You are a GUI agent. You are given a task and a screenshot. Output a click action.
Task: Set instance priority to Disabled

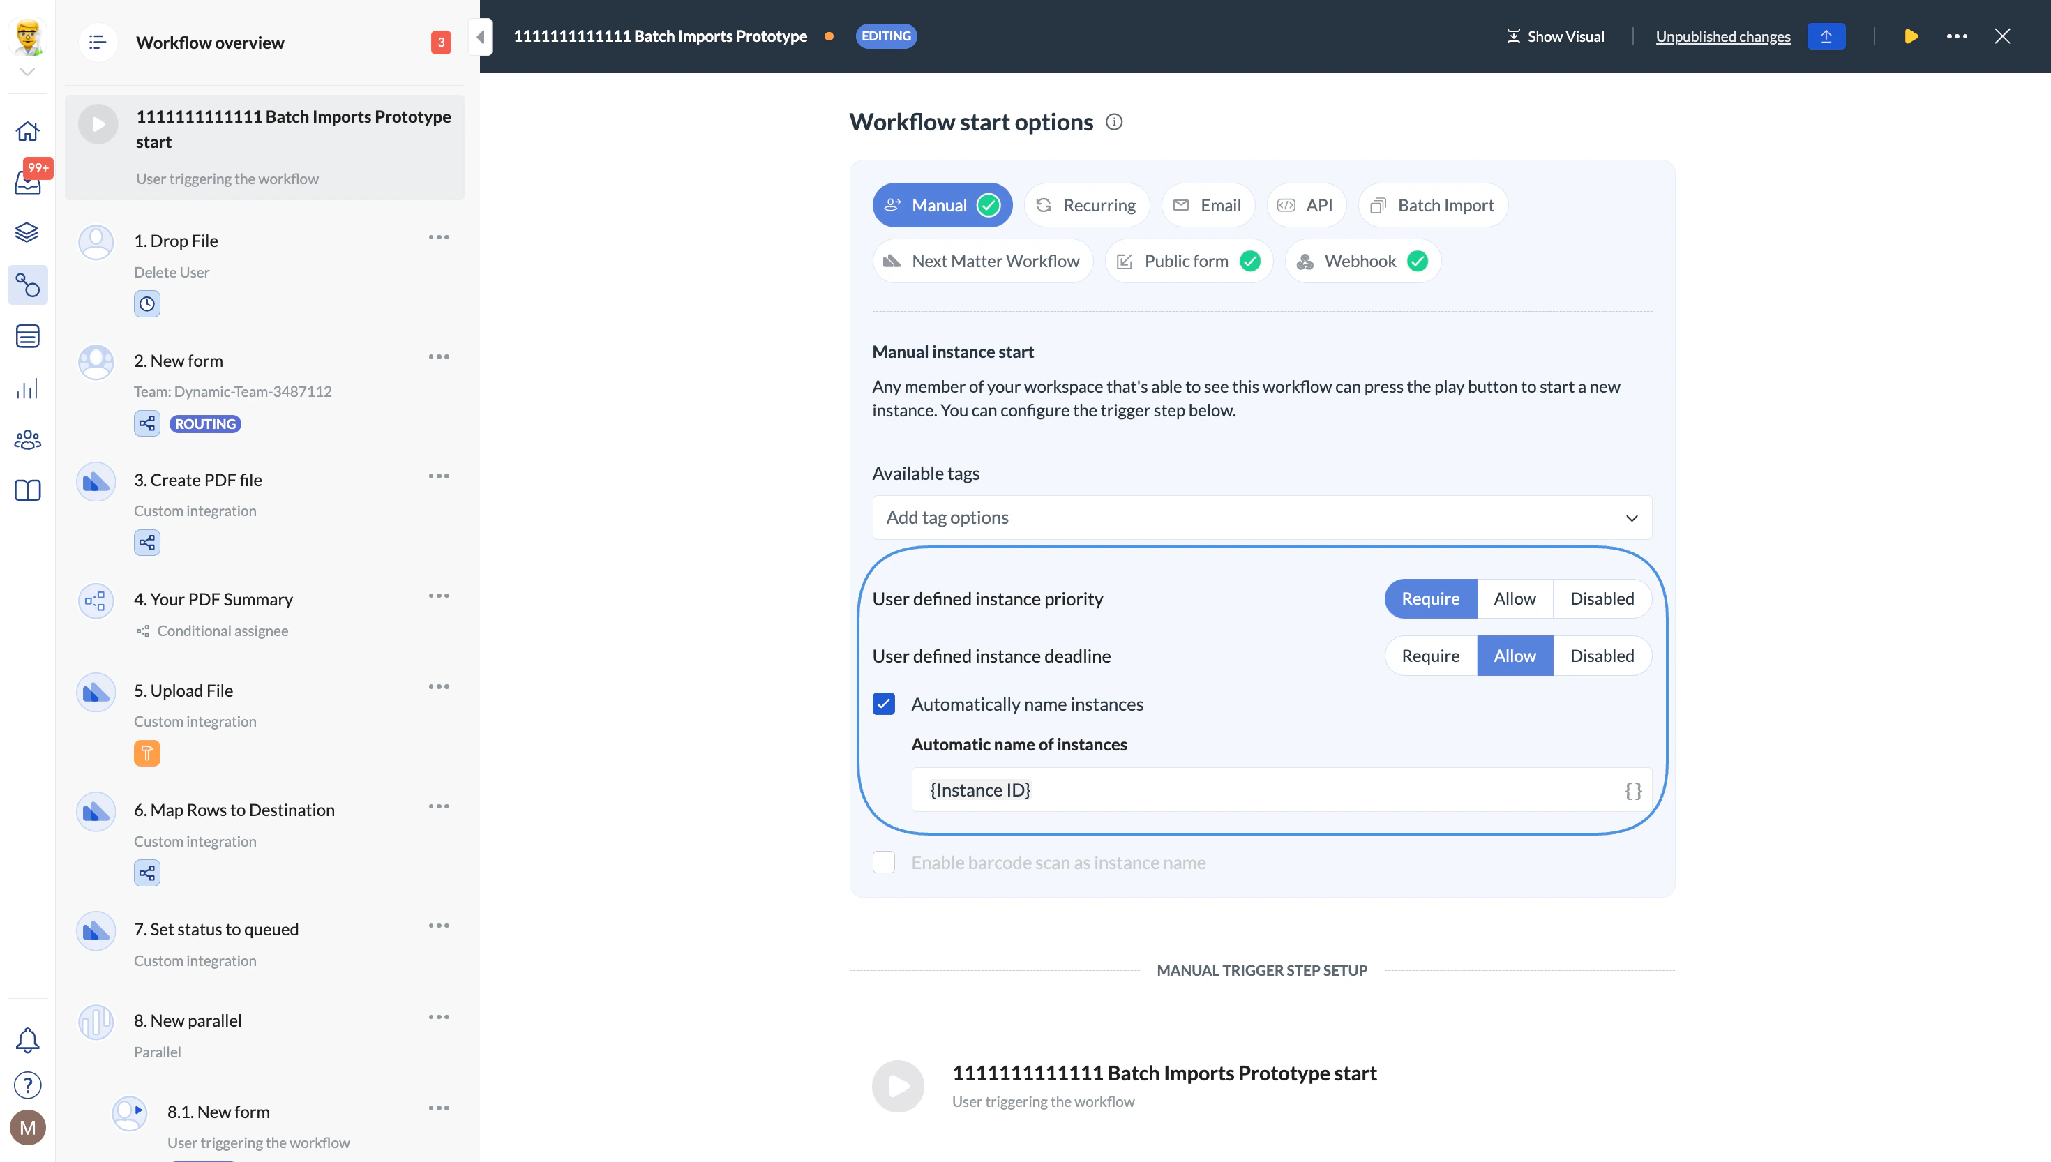pos(1601,598)
